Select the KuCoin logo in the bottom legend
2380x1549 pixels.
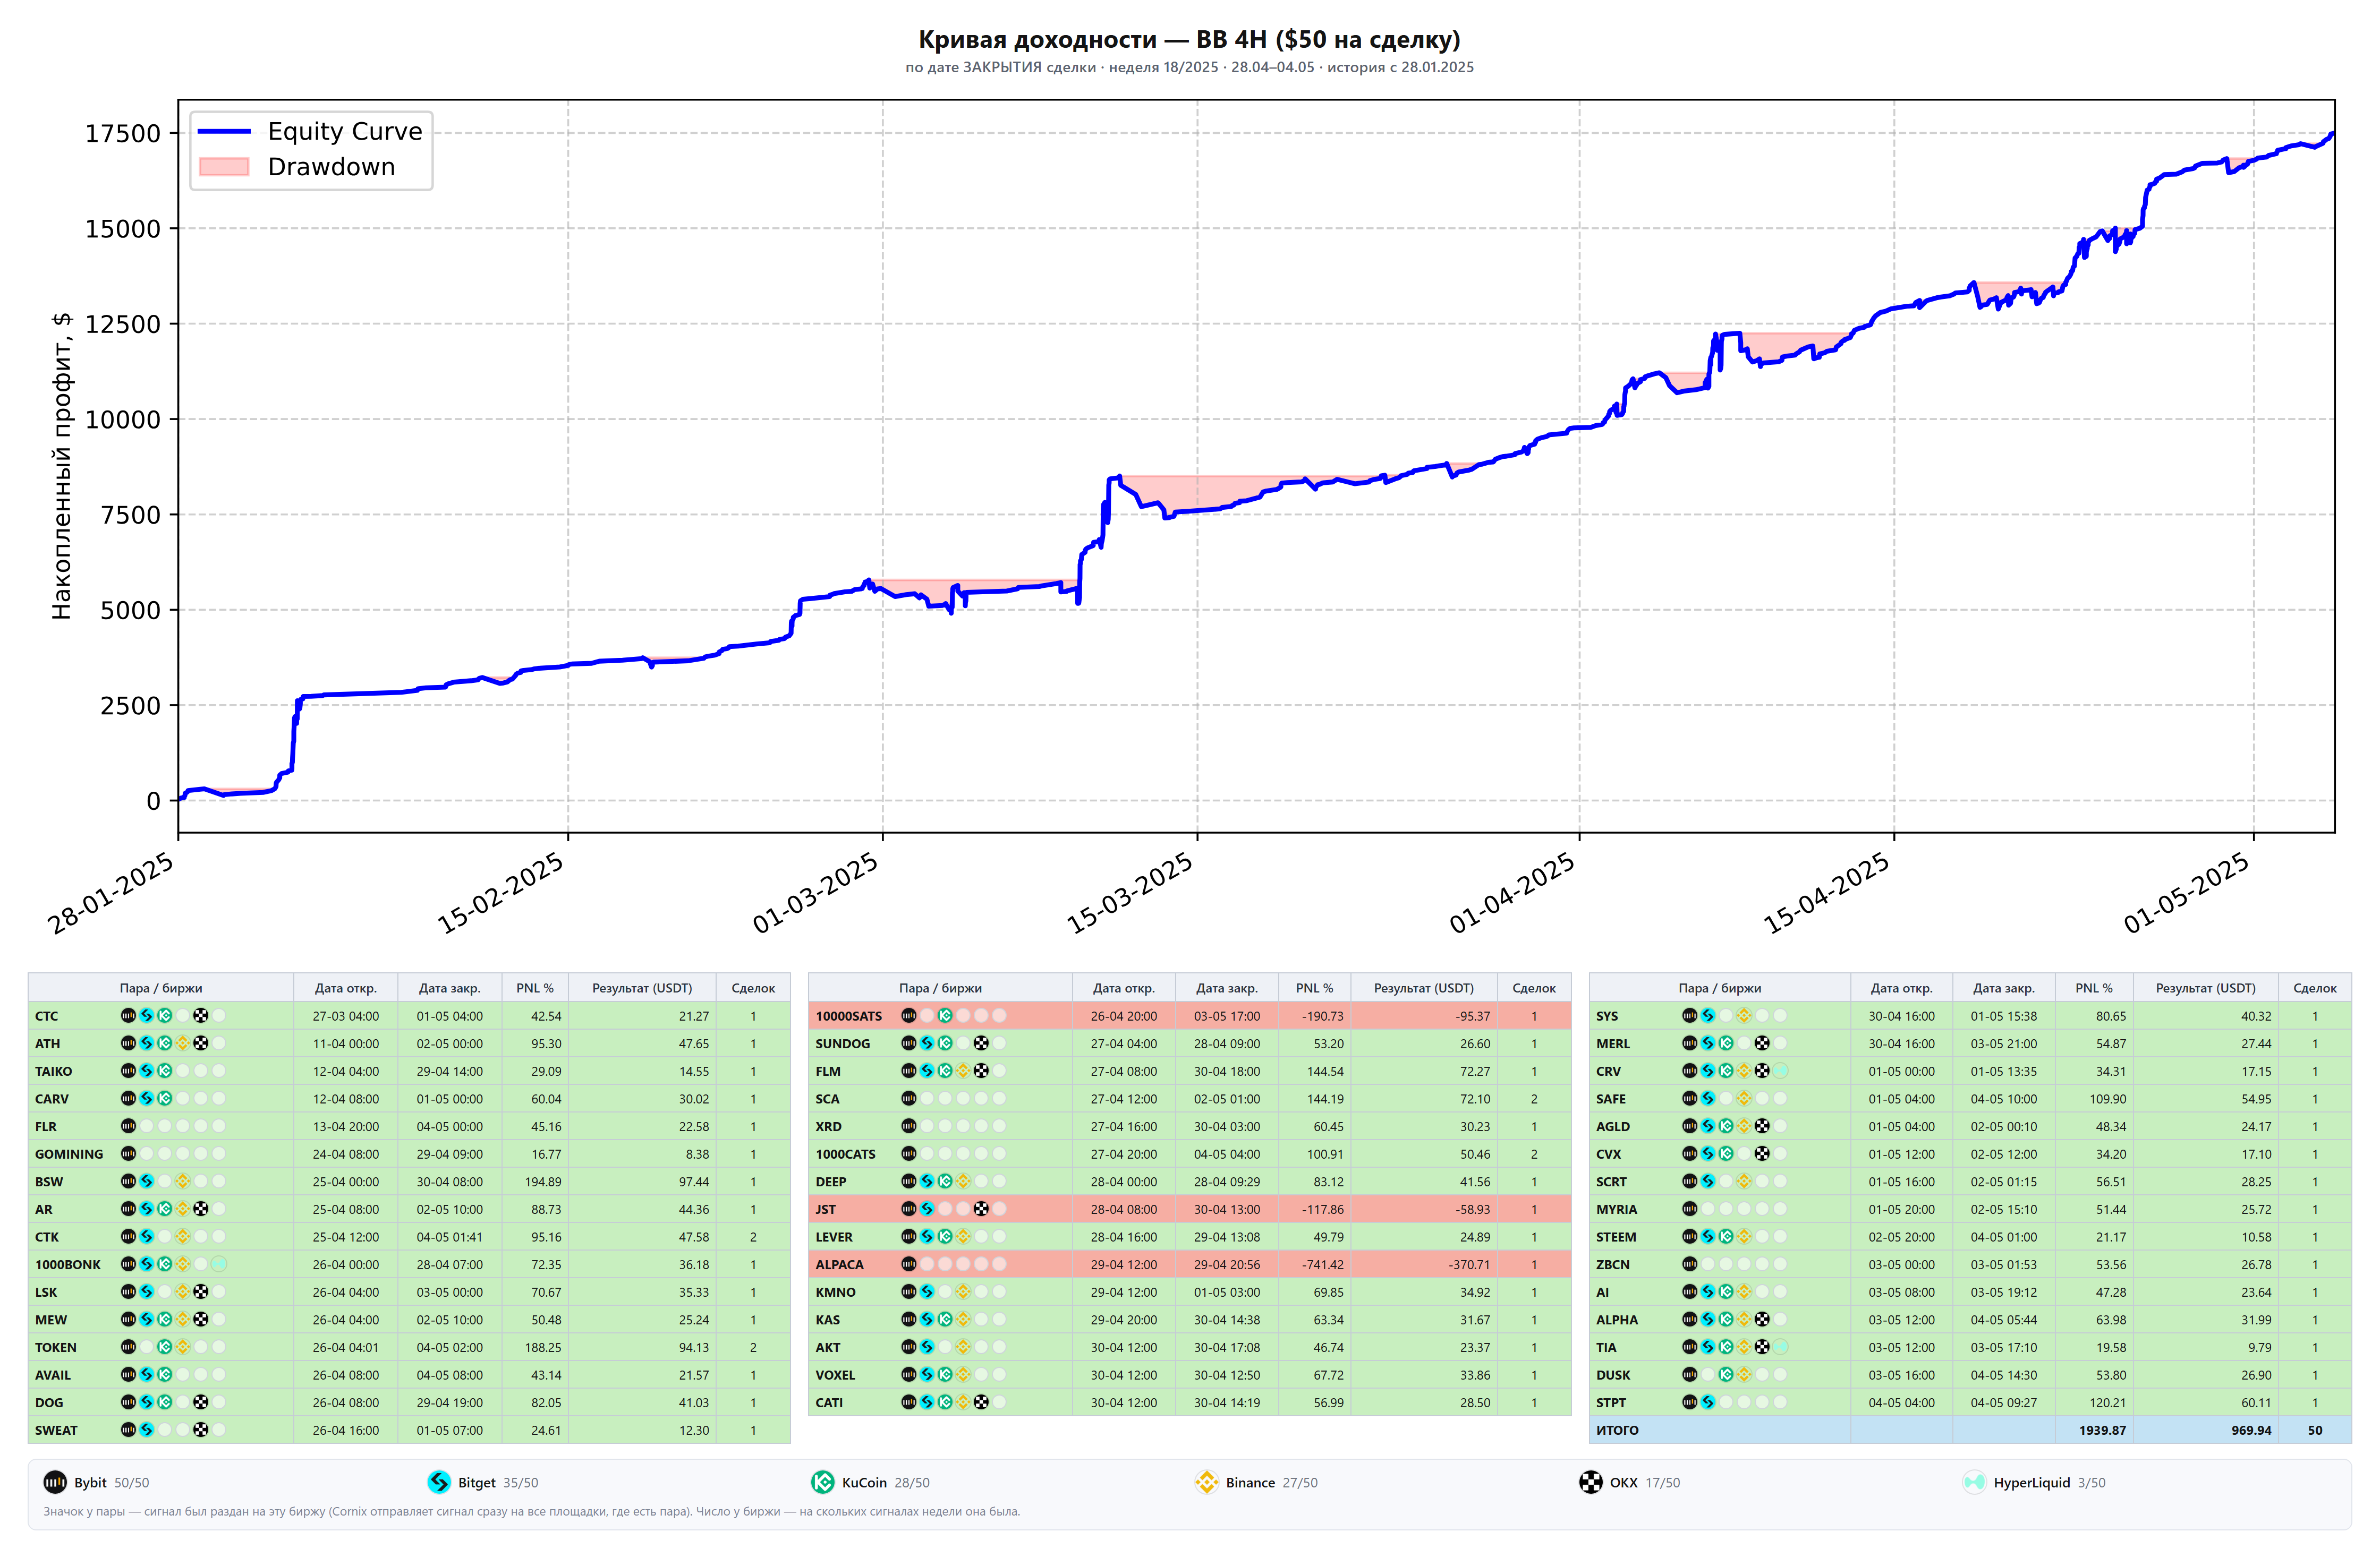click(x=823, y=1482)
